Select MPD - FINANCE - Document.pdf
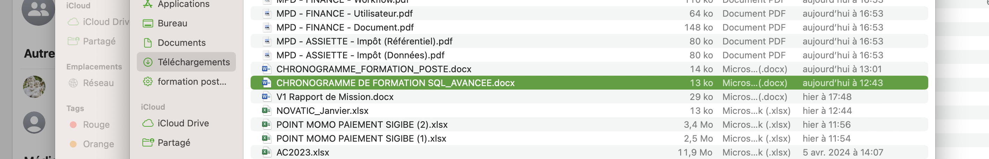Image resolution: width=989 pixels, height=159 pixels. point(345,27)
